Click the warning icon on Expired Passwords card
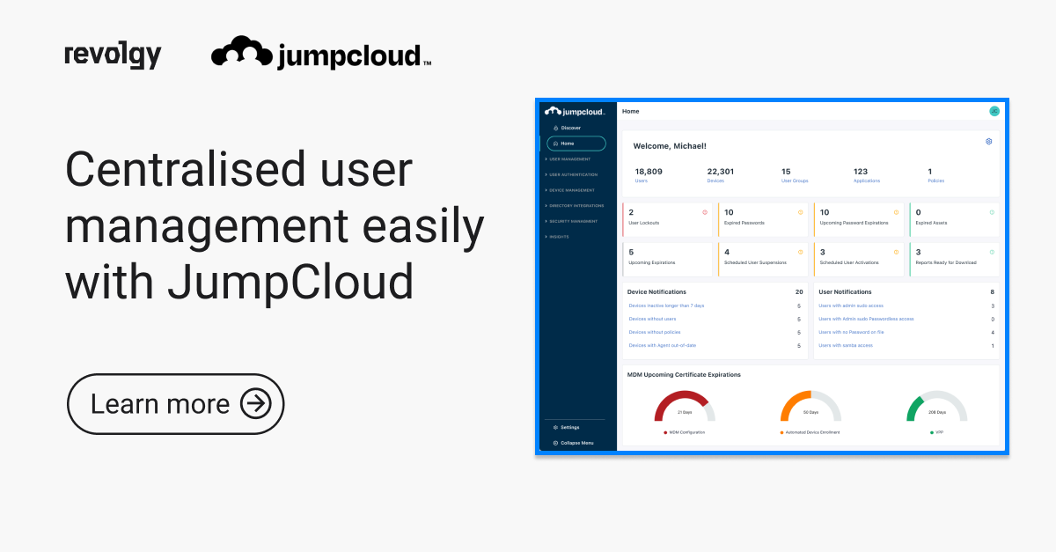This screenshot has width=1056, height=552. tap(801, 212)
